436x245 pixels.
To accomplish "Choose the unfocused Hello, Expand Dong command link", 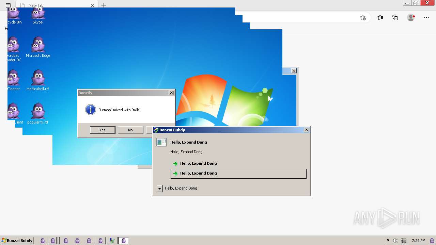I will pyautogui.click(x=238, y=163).
